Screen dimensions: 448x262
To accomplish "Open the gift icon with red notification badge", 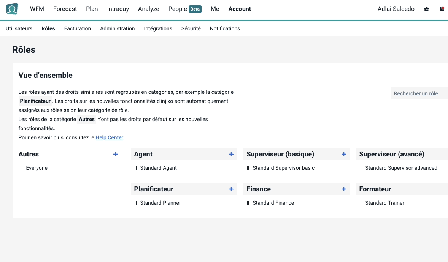I will (441, 9).
